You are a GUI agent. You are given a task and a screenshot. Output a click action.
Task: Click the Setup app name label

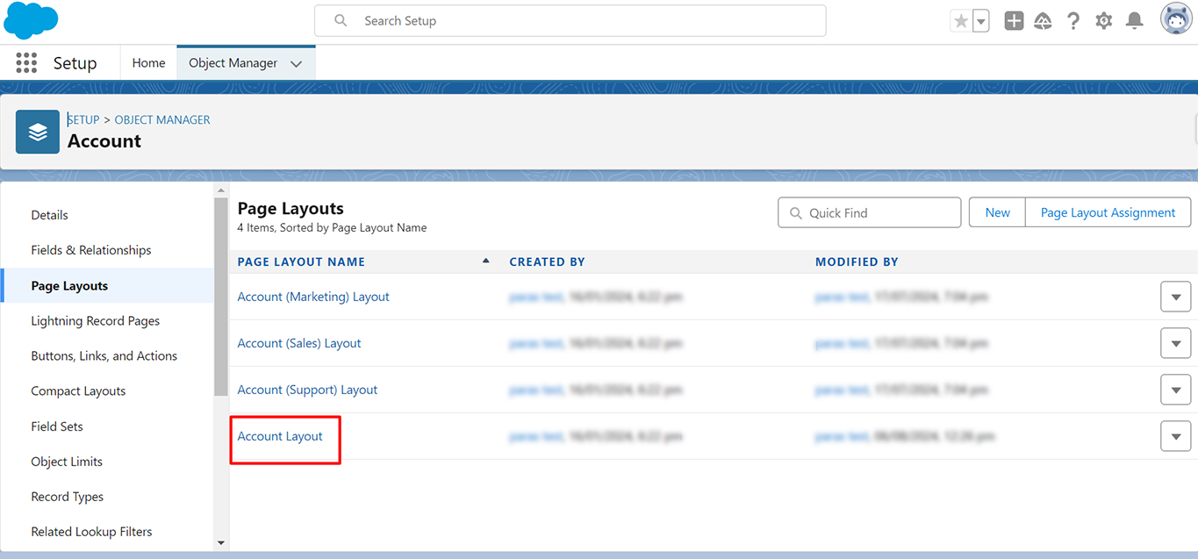[75, 63]
